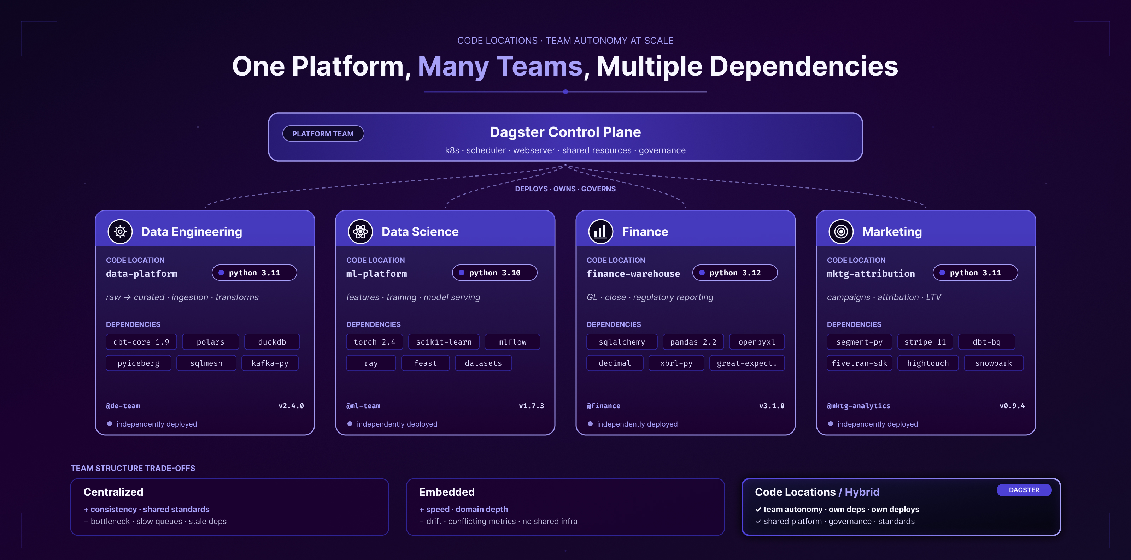This screenshot has height=560, width=1131.
Task: Click the Marketing target icon
Action: pyautogui.click(x=841, y=232)
